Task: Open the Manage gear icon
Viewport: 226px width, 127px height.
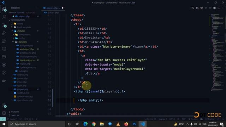Action: (x=4, y=113)
